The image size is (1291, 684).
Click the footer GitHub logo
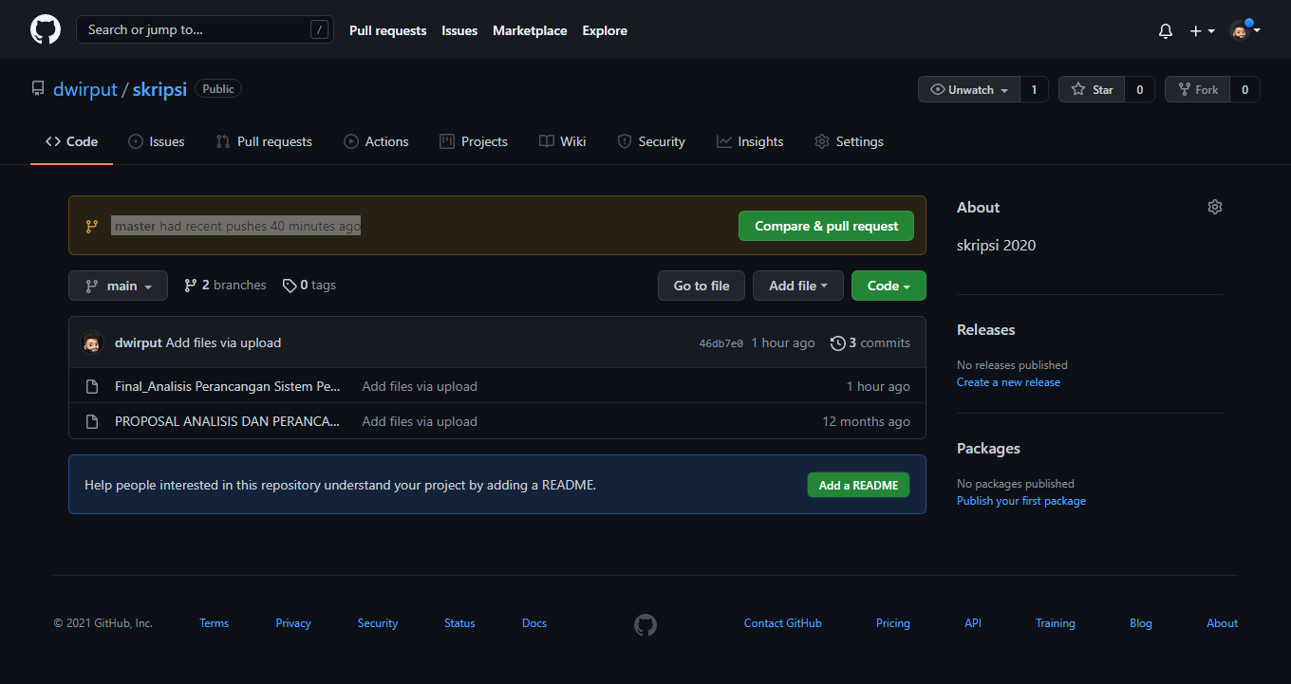(x=645, y=624)
